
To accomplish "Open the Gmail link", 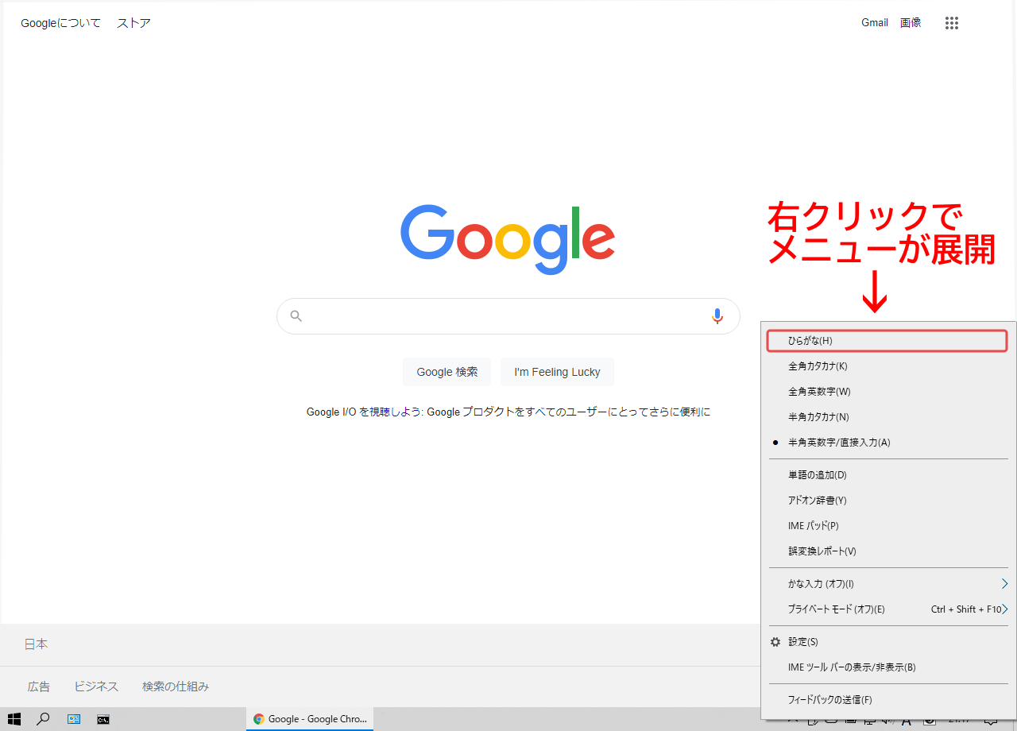I will (x=875, y=23).
